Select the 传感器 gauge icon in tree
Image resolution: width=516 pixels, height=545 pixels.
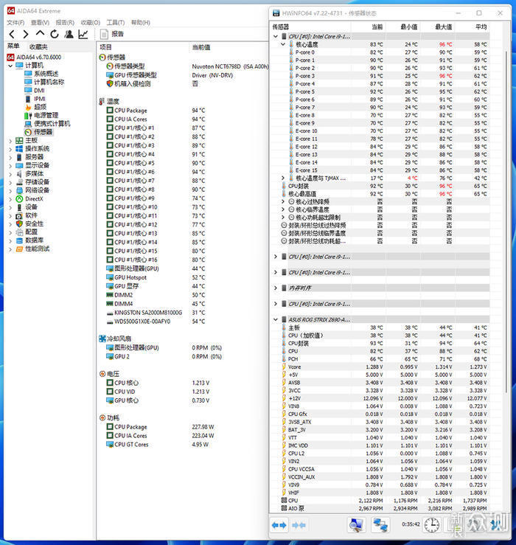pos(28,132)
